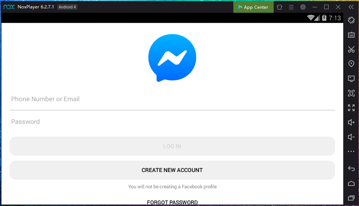This screenshot has height=206, width=359.
Task: Click the rotate screen icon in sidebar
Action: (351, 20)
